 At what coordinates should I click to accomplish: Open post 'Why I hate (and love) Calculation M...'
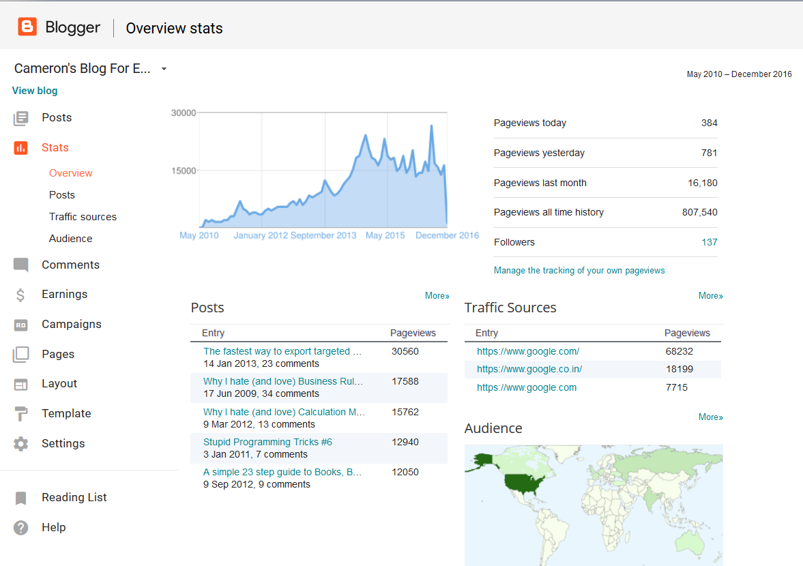click(284, 412)
